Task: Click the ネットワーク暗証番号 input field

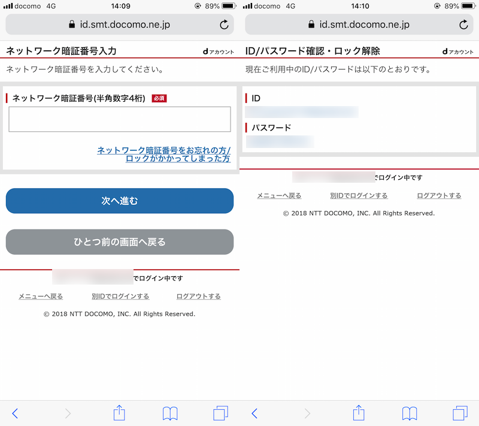Action: 120,119
